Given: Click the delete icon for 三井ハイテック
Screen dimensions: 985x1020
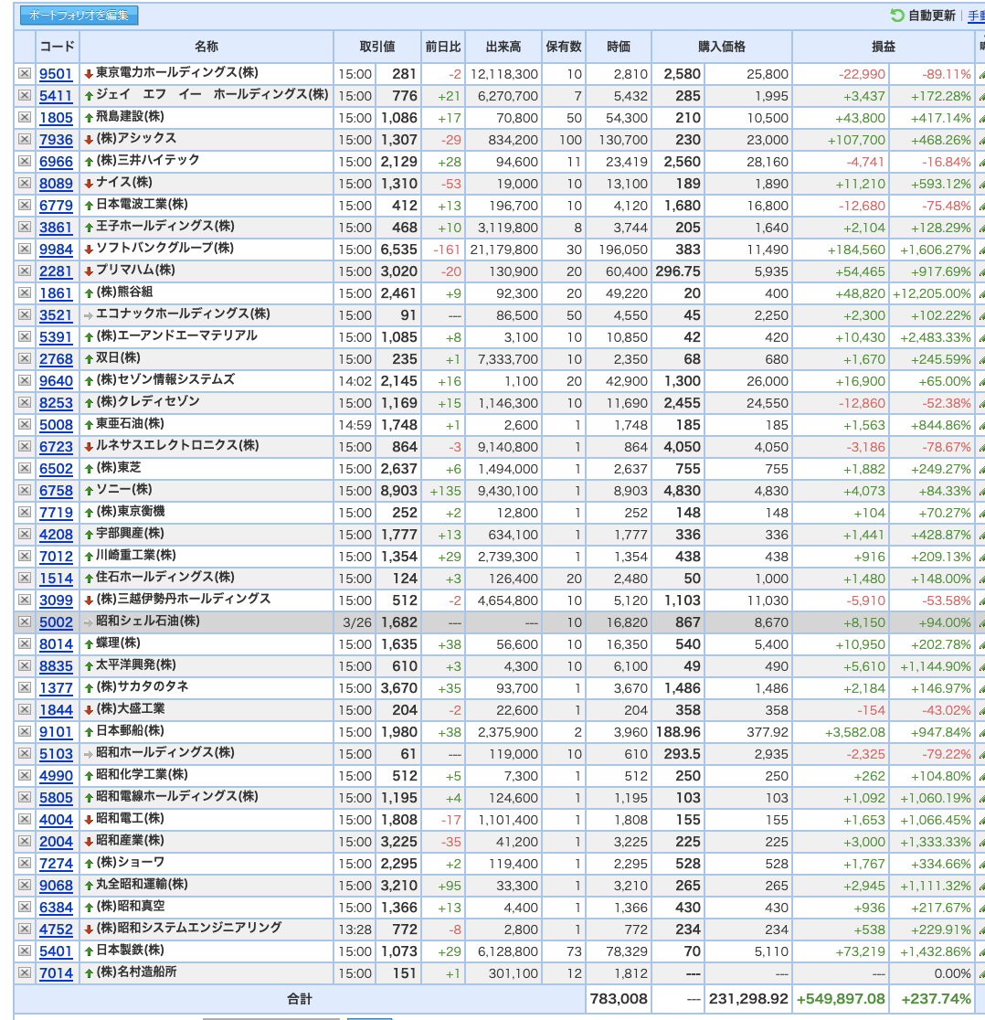Looking at the screenshot, I should [x=24, y=162].
